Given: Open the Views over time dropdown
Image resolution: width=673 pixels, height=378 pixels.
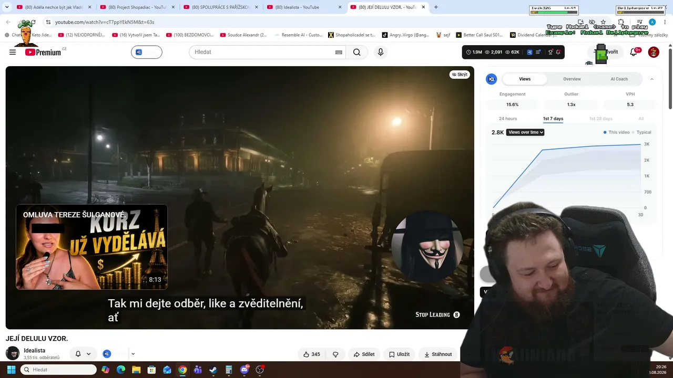Looking at the screenshot, I should tap(525, 132).
